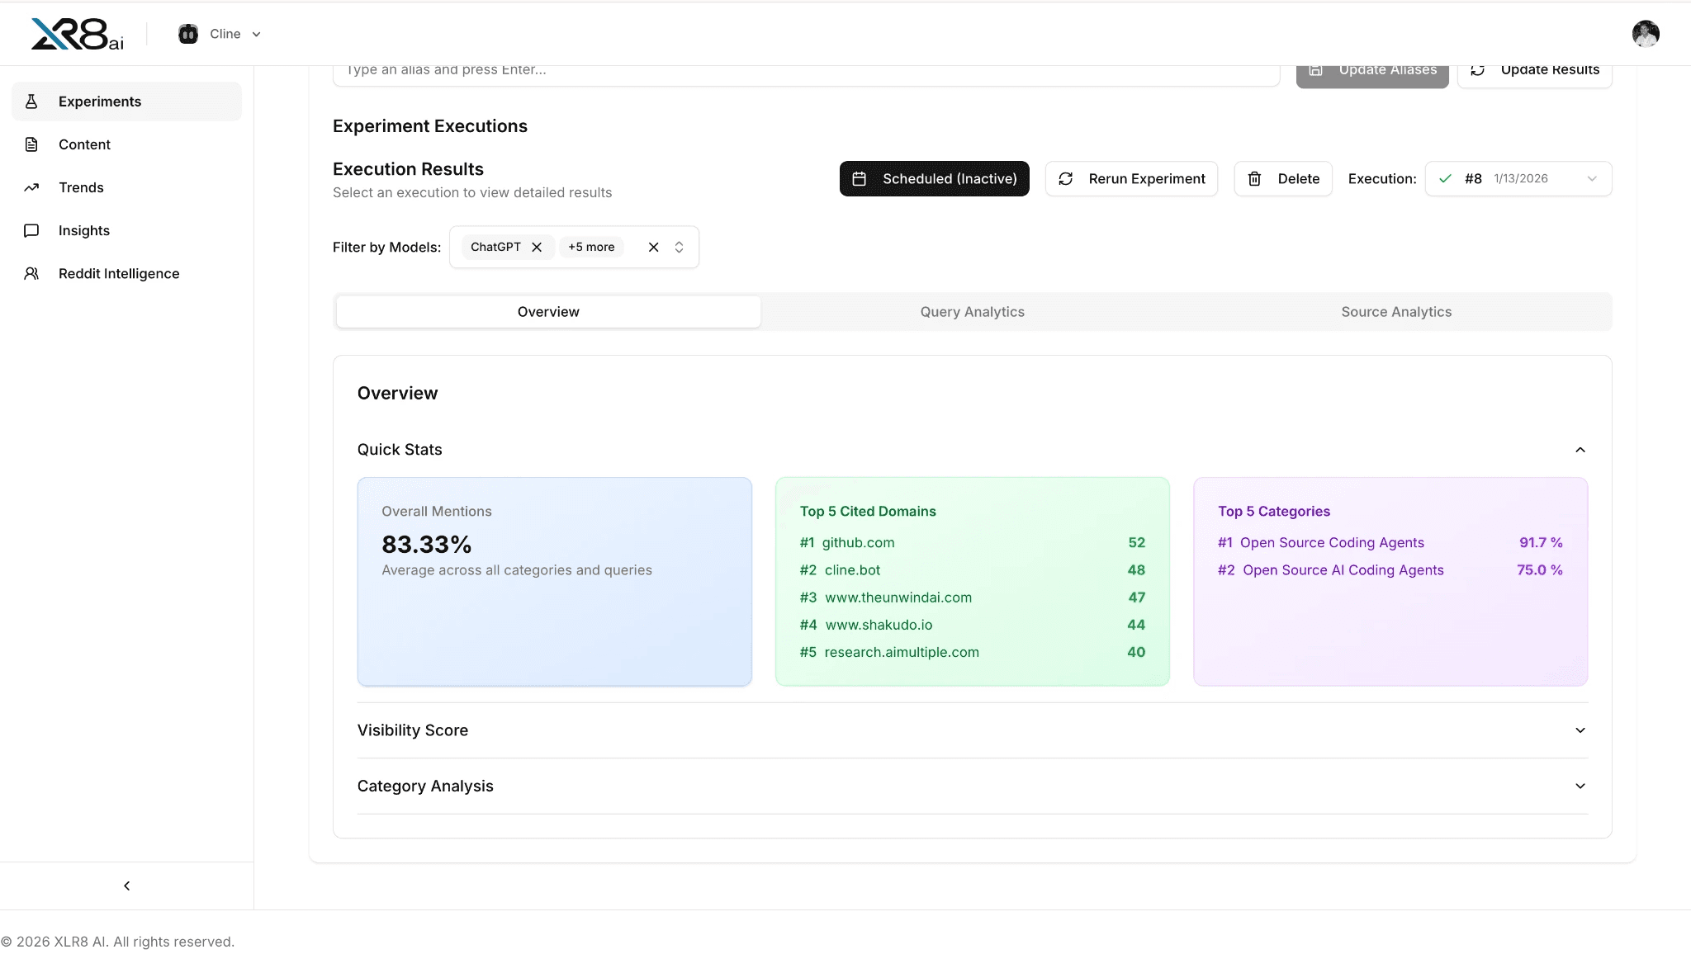The width and height of the screenshot is (1691, 973).
Task: Expand the Category Analysis section
Action: tap(1580, 786)
